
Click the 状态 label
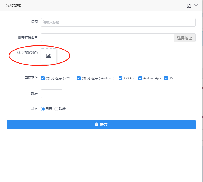(34, 109)
